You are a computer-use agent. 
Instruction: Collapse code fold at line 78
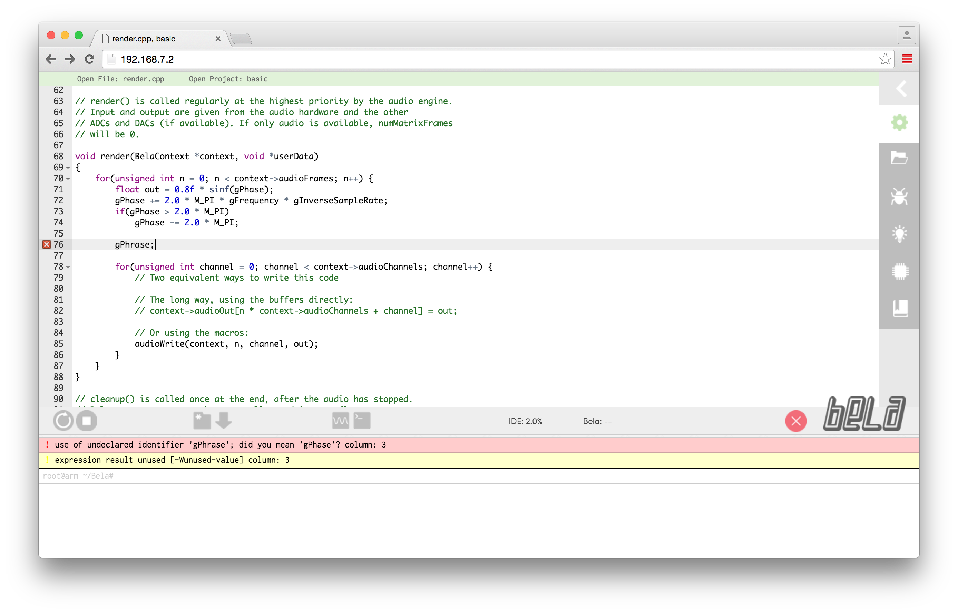68,267
